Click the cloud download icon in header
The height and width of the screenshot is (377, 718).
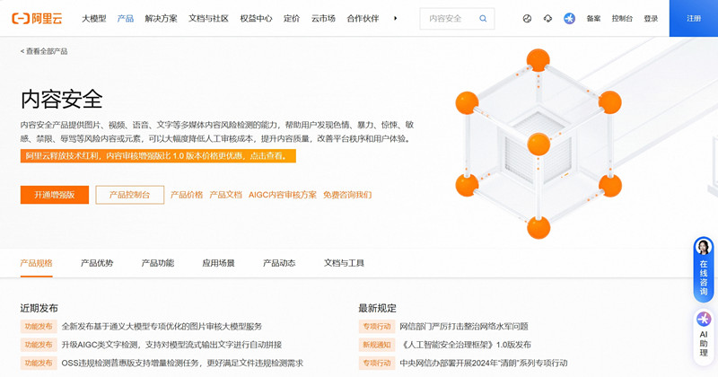[547, 18]
